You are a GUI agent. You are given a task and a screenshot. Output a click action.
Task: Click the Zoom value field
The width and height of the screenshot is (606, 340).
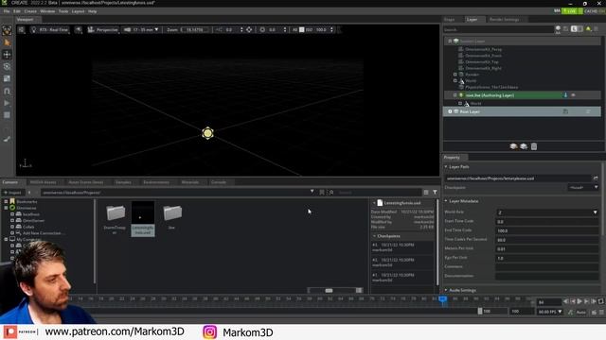196,29
